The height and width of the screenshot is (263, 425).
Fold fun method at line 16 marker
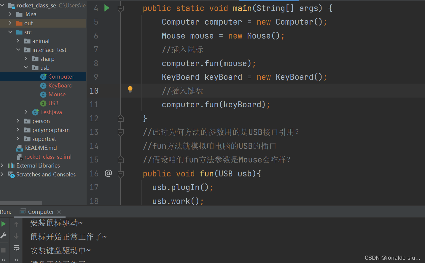tap(121, 174)
